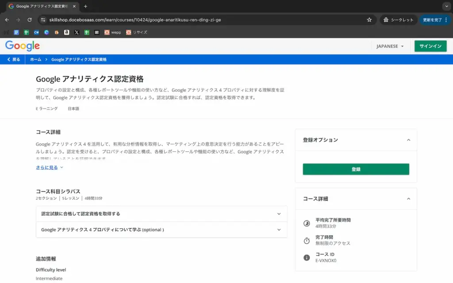453x283 pixels.
Task: Open site information icon in address bar
Action: tap(43, 20)
